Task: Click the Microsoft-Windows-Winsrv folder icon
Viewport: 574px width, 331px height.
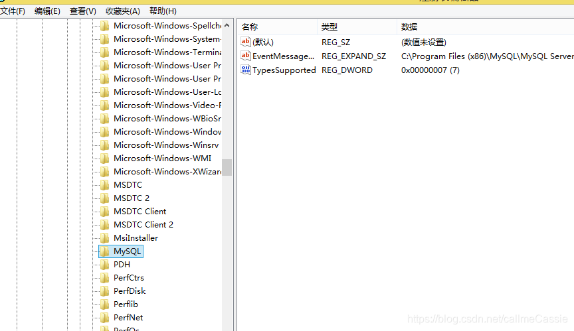Action: 105,145
